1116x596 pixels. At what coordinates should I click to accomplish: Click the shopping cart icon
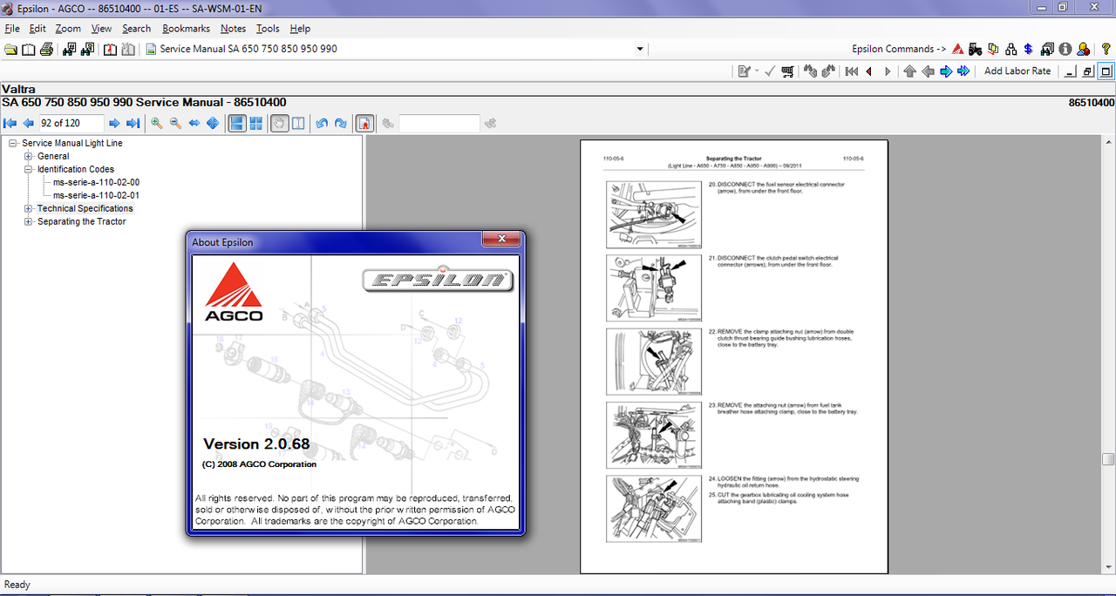point(788,71)
